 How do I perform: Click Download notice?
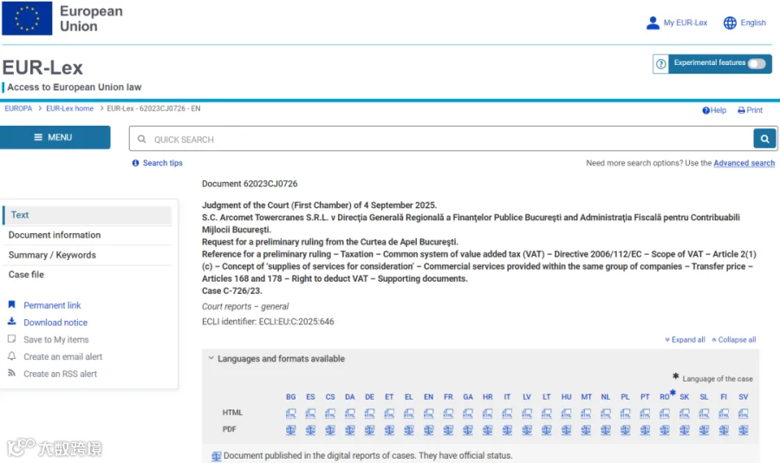click(x=48, y=323)
